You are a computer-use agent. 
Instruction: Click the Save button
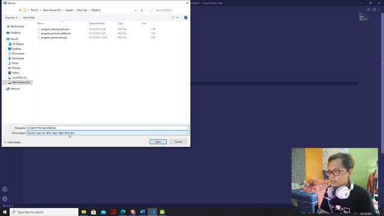click(158, 142)
